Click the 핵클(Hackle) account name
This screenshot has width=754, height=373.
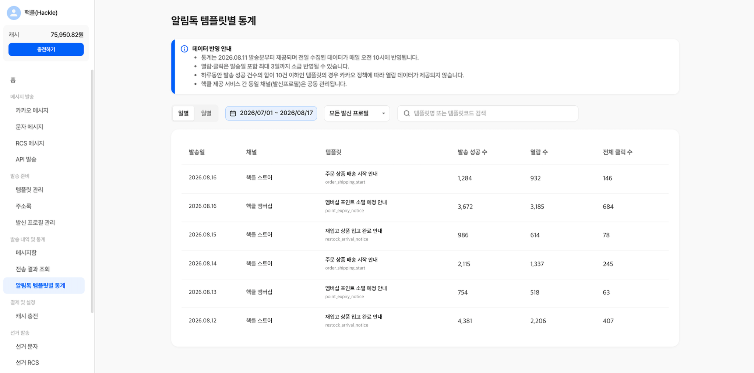click(41, 13)
